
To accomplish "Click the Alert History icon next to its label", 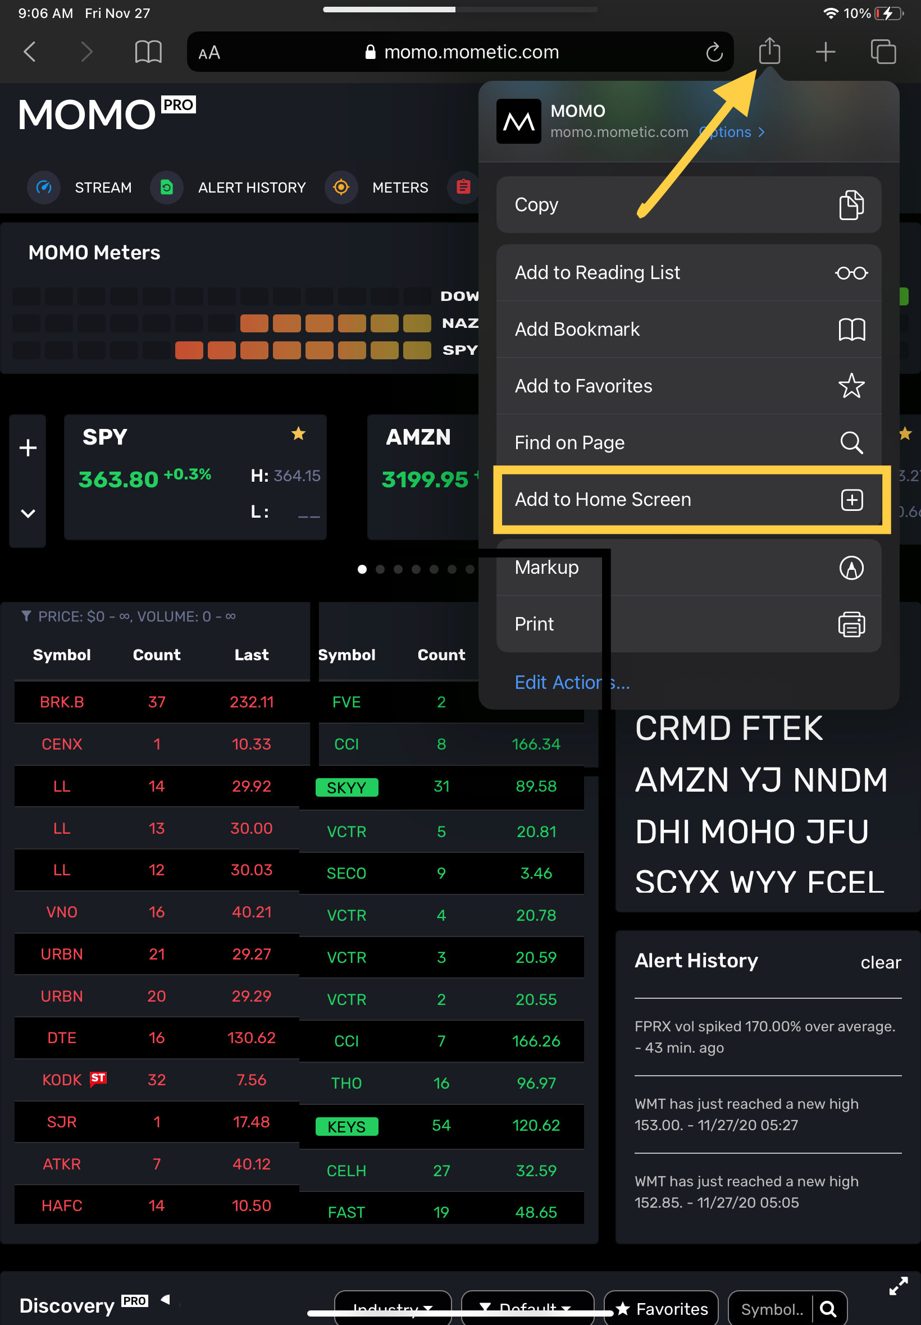I will point(167,188).
